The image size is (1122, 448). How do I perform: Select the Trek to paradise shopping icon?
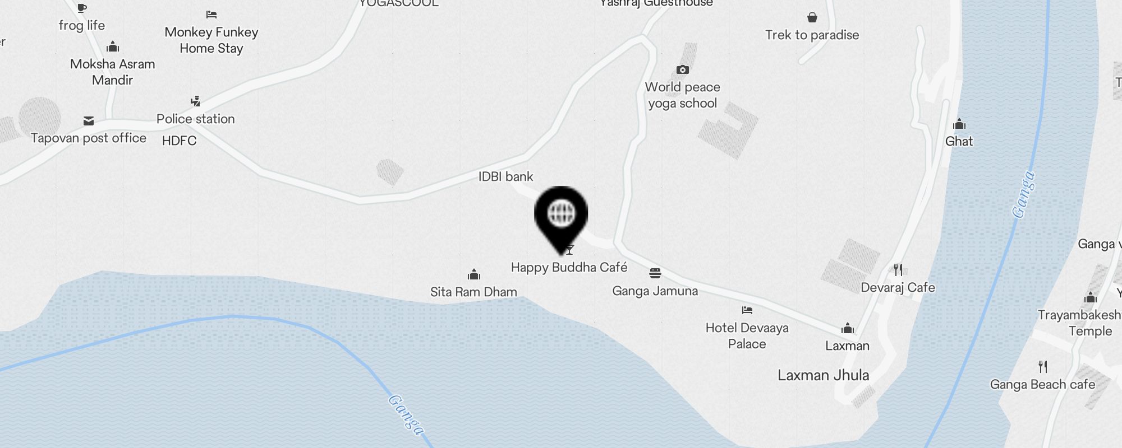coord(812,17)
